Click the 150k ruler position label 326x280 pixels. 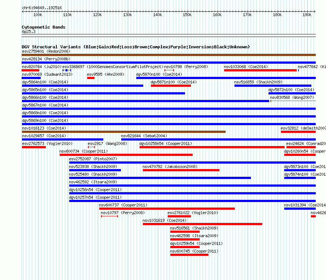click(187, 15)
